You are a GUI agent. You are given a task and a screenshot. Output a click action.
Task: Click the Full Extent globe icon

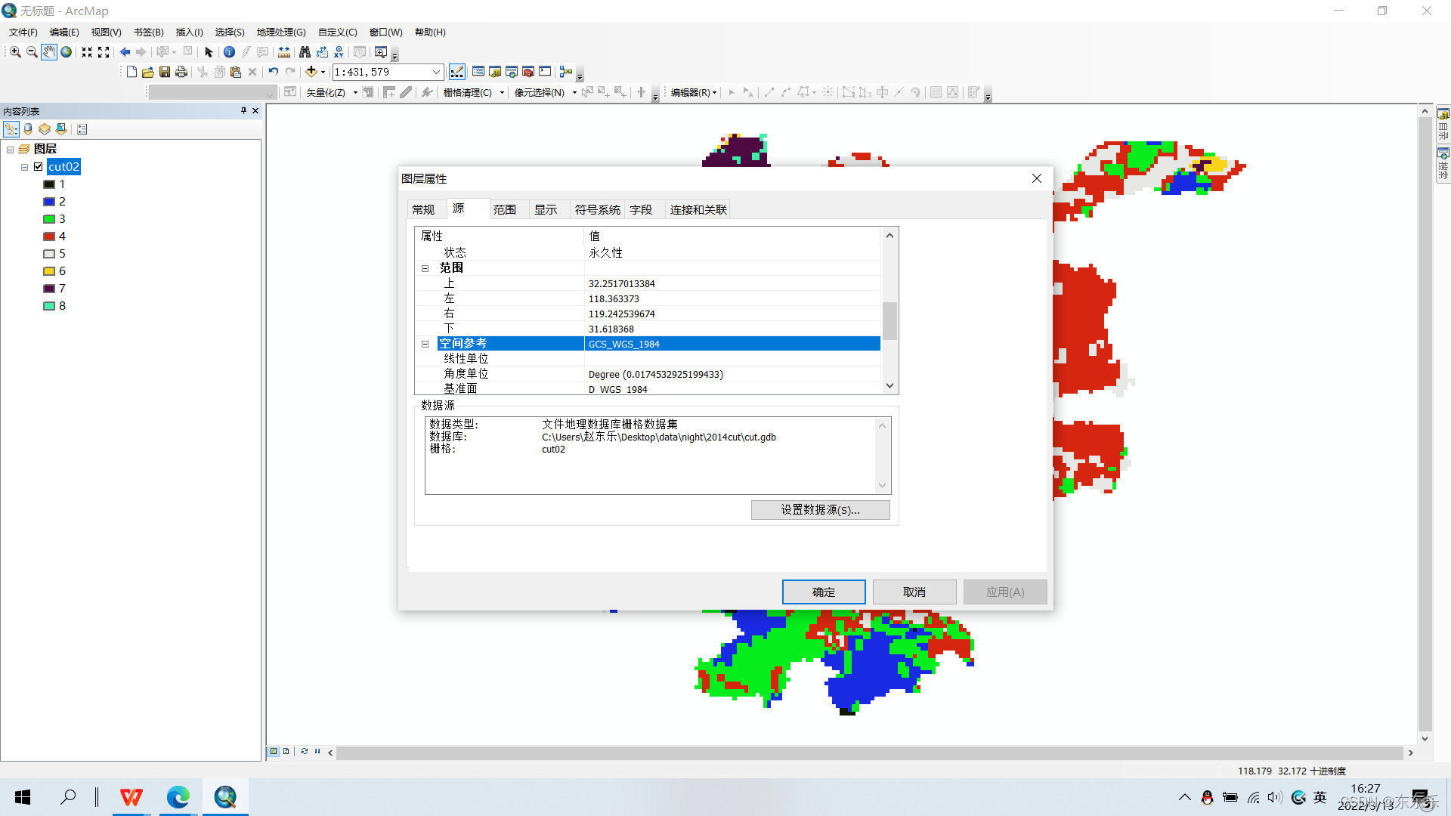[67, 52]
